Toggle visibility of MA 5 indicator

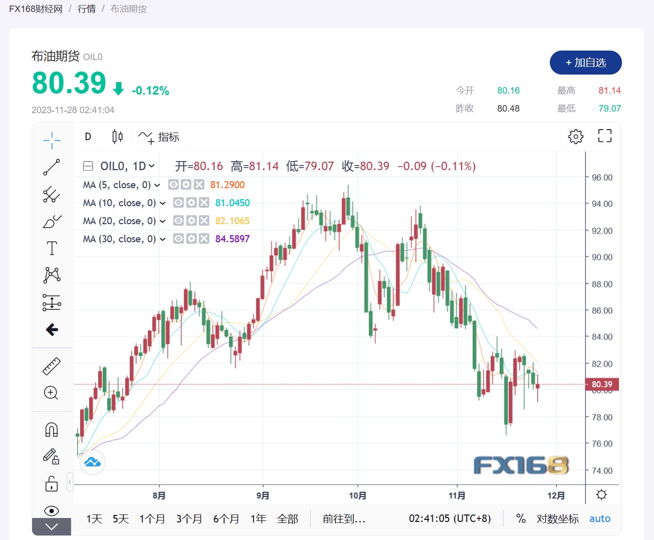(x=173, y=185)
